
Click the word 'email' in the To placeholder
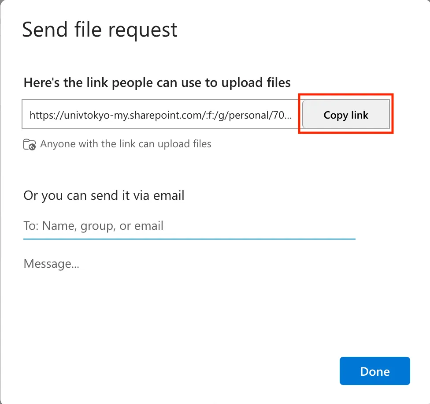point(148,226)
